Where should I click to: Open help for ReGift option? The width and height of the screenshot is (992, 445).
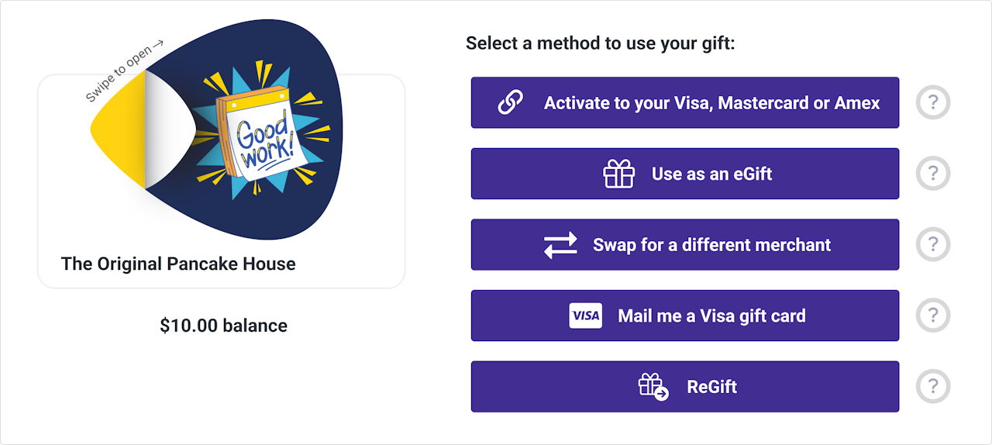coord(933,386)
